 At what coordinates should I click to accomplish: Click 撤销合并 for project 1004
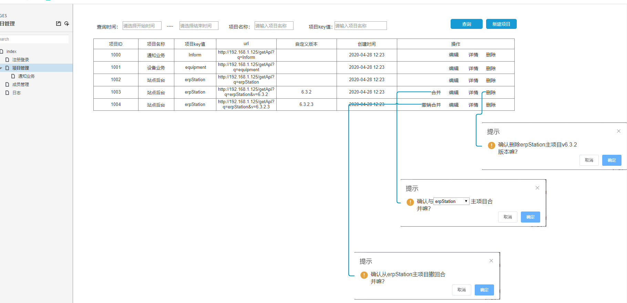point(431,105)
